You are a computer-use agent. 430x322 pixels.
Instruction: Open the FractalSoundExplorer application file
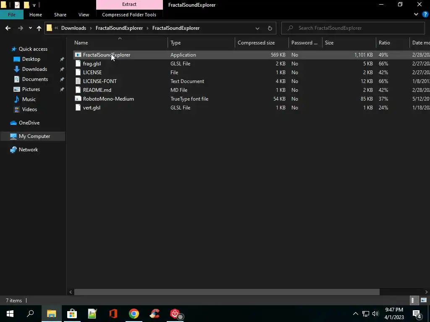pyautogui.click(x=106, y=55)
